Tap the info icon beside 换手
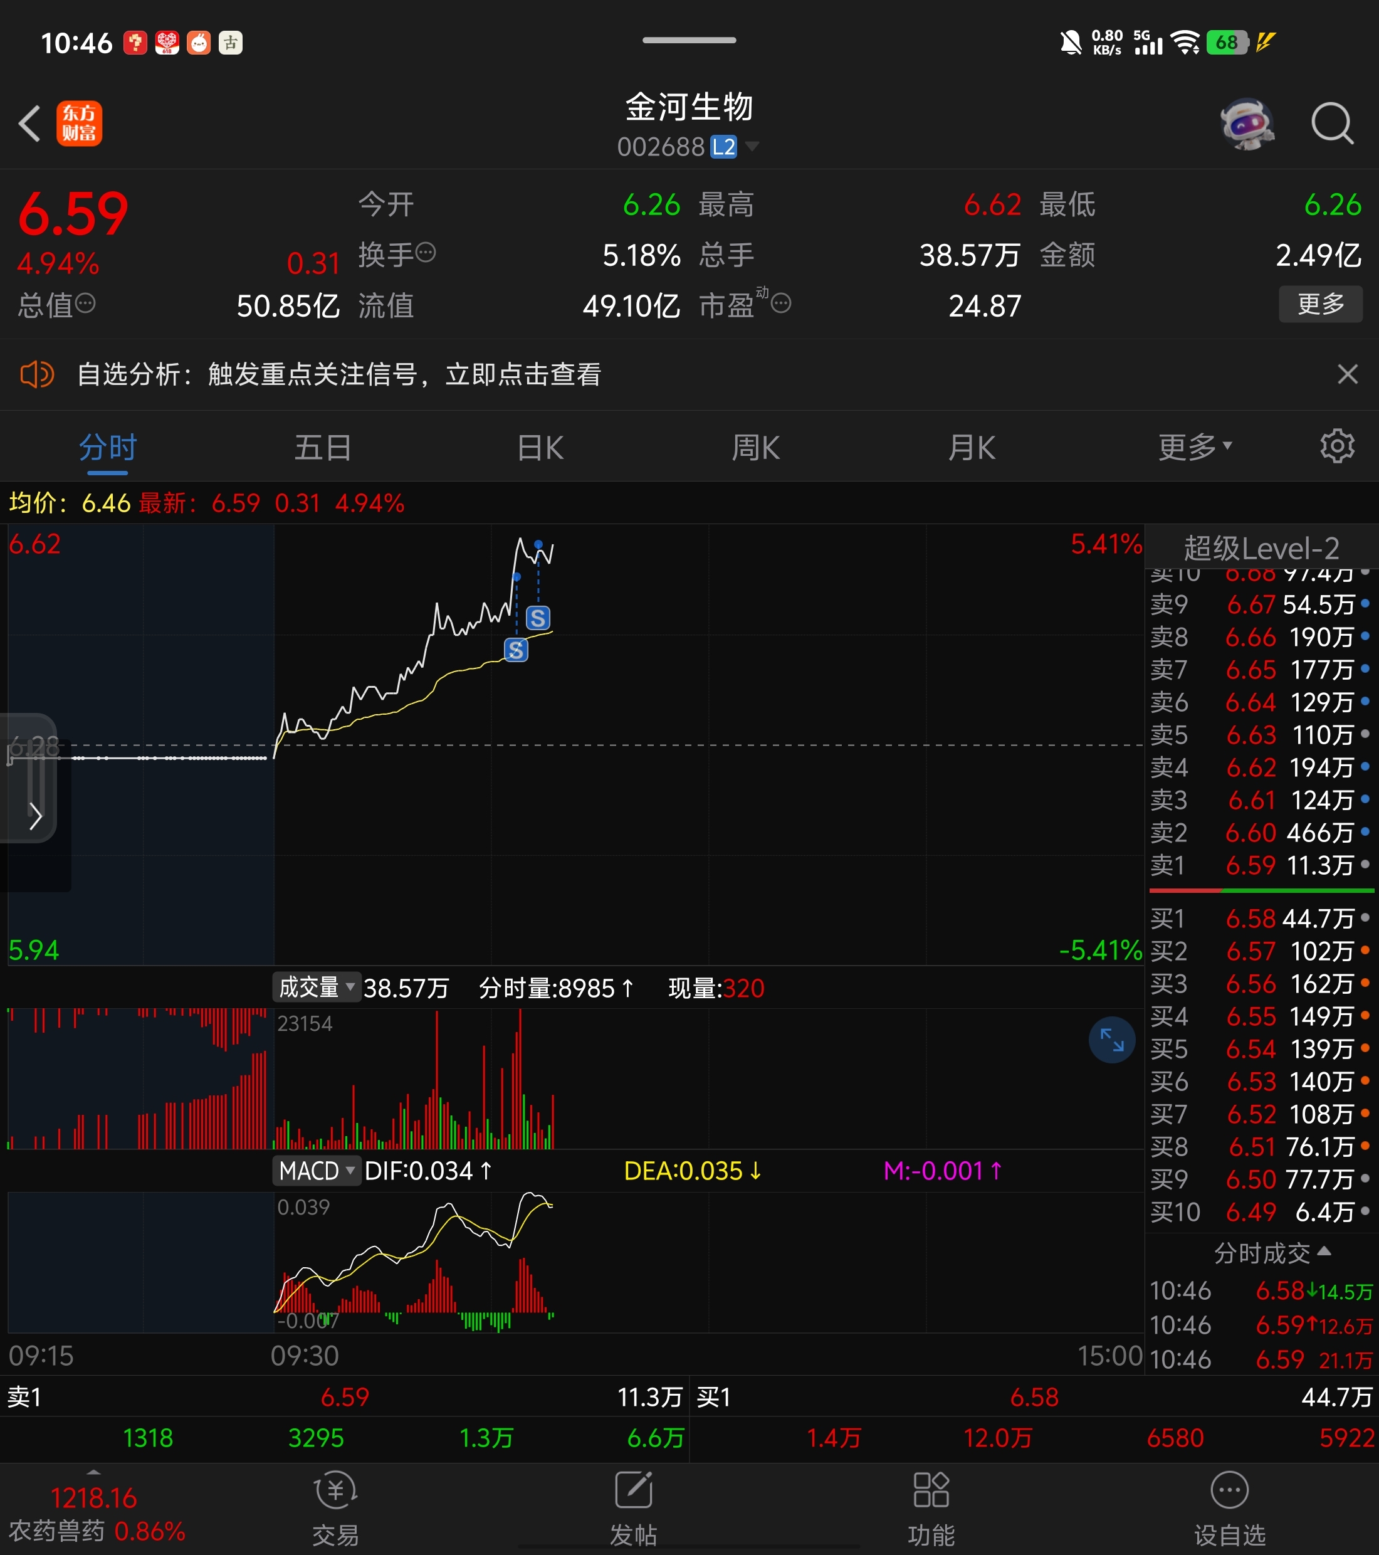The width and height of the screenshot is (1379, 1555). point(426,252)
